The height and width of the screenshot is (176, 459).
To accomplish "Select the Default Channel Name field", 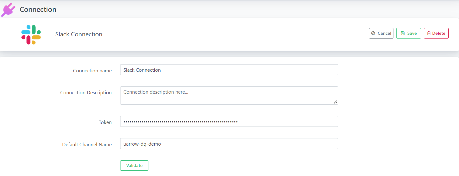I will tap(229, 144).
